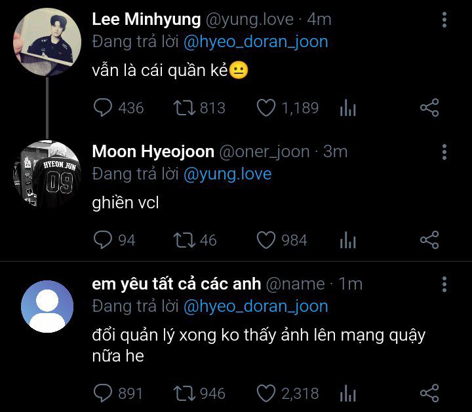Reply to Moon Hyeojoon's "ghiền vcl" tweet
Viewport: 472px width, 412px height.
[104, 240]
